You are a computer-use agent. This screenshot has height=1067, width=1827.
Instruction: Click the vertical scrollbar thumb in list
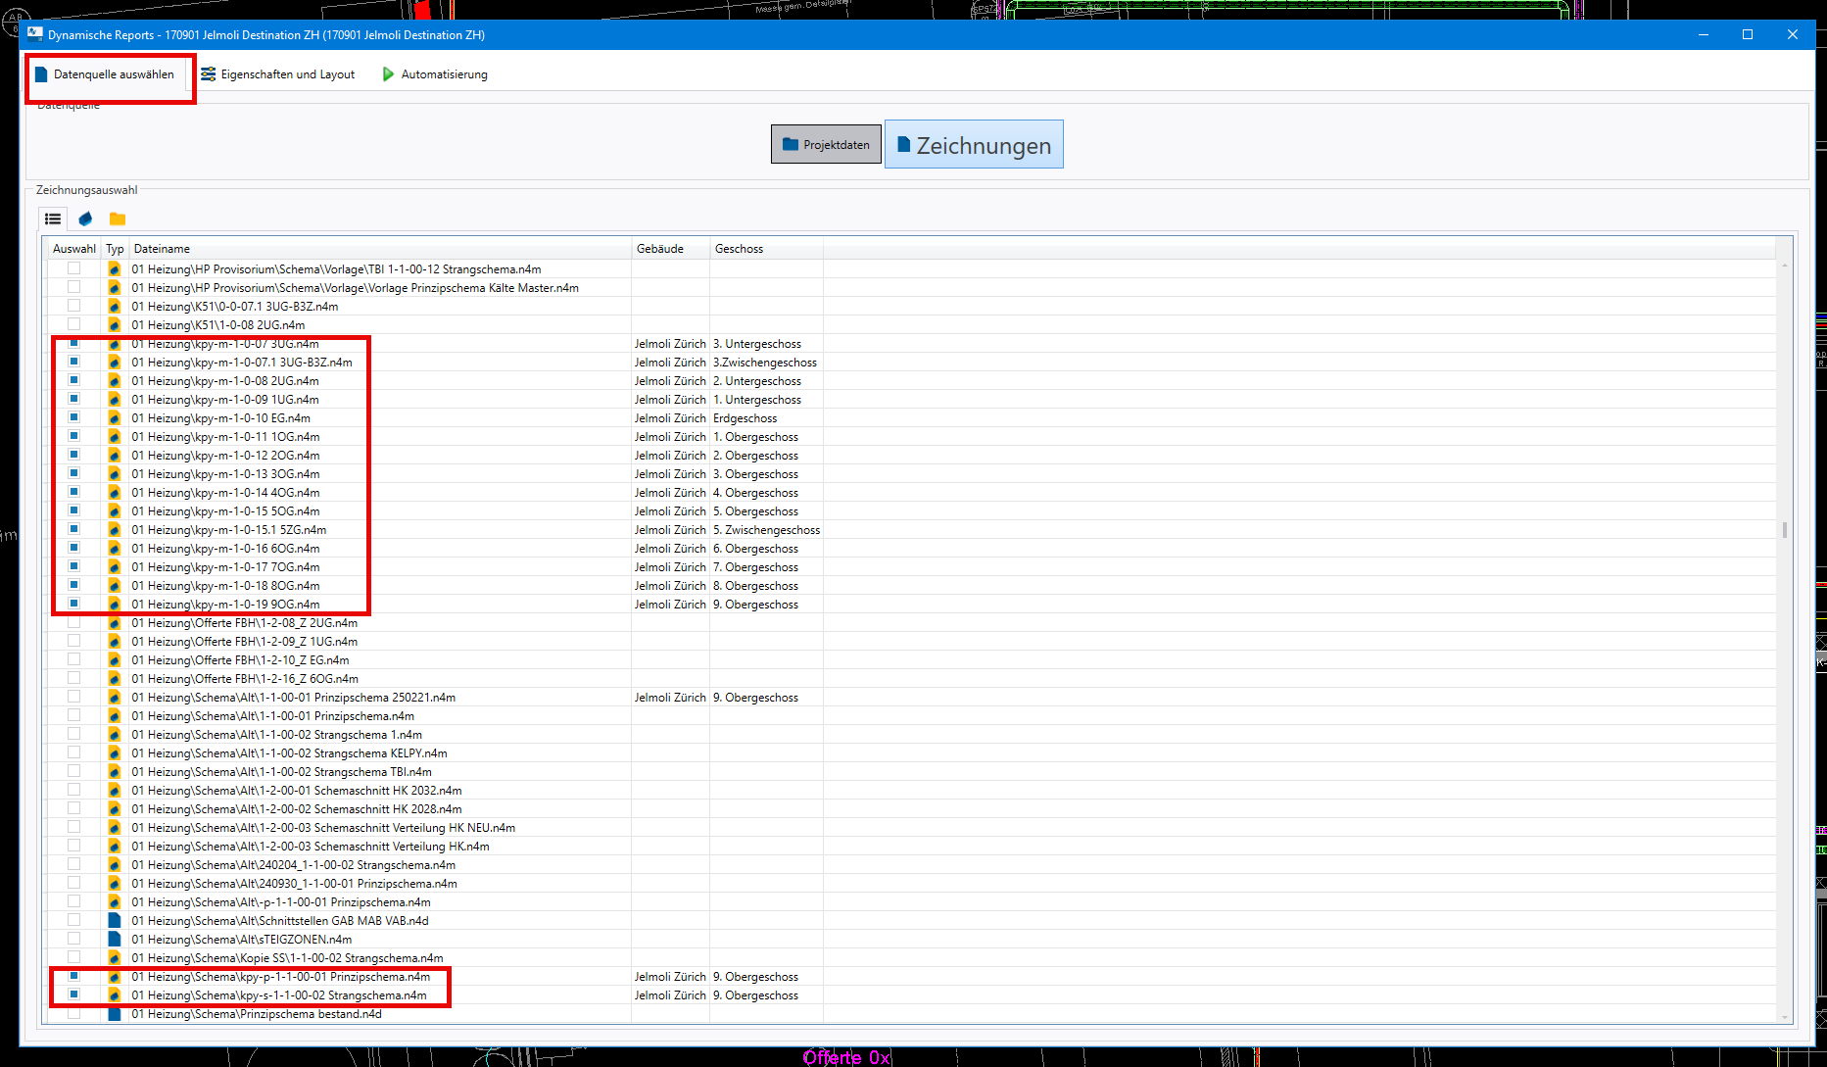click(x=1784, y=530)
